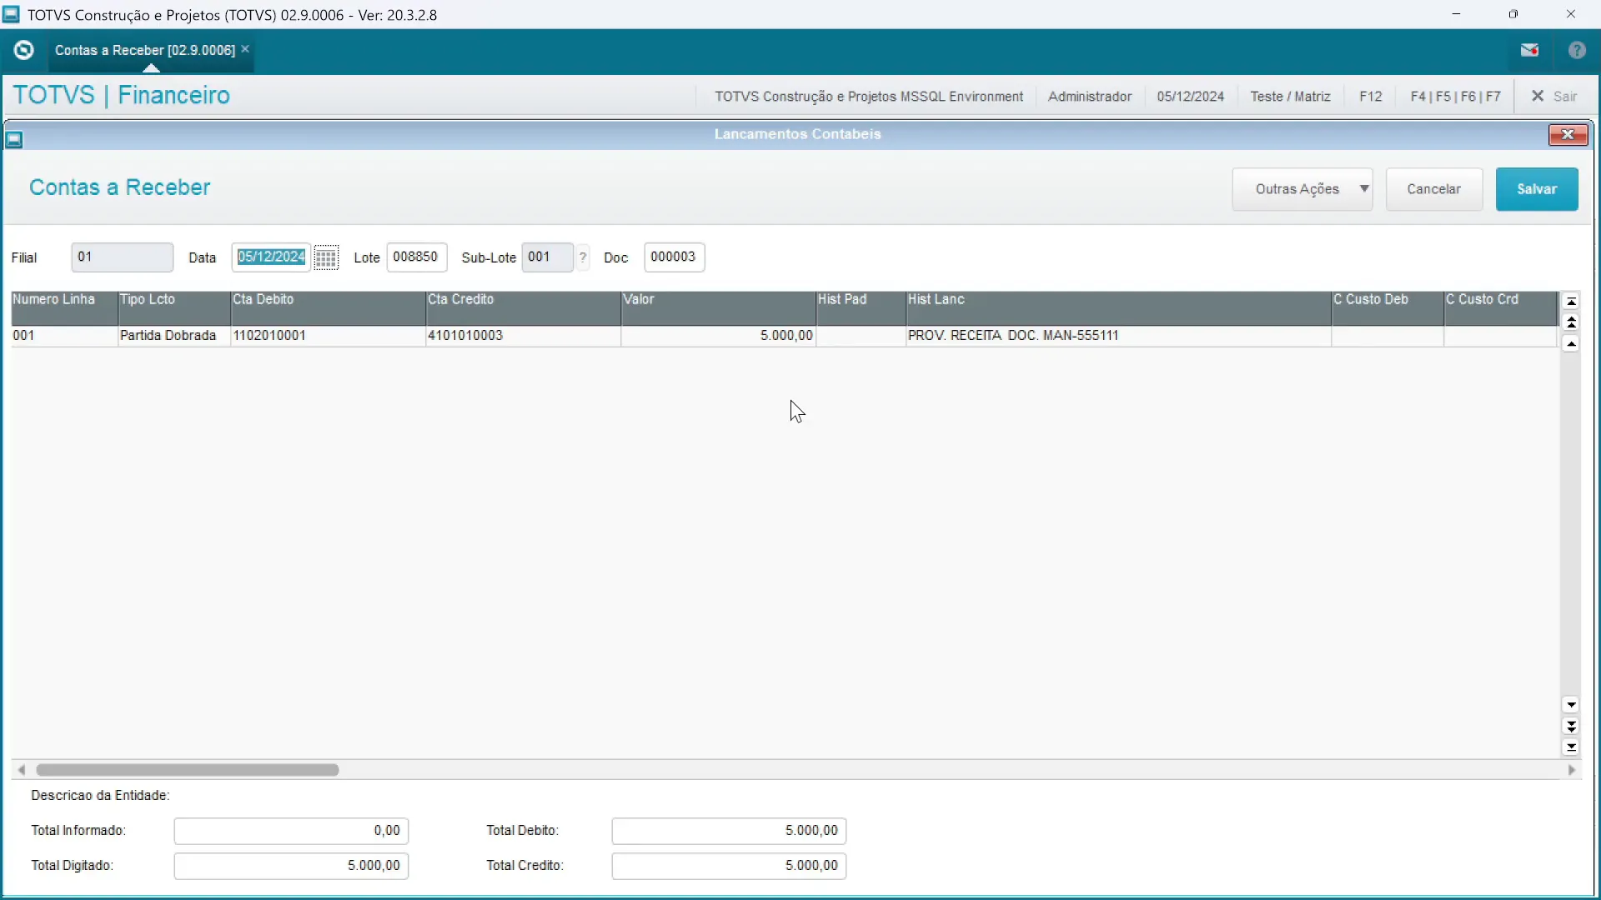Close the Contas a Receber tab
This screenshot has height=900, width=1601.
[x=244, y=49]
